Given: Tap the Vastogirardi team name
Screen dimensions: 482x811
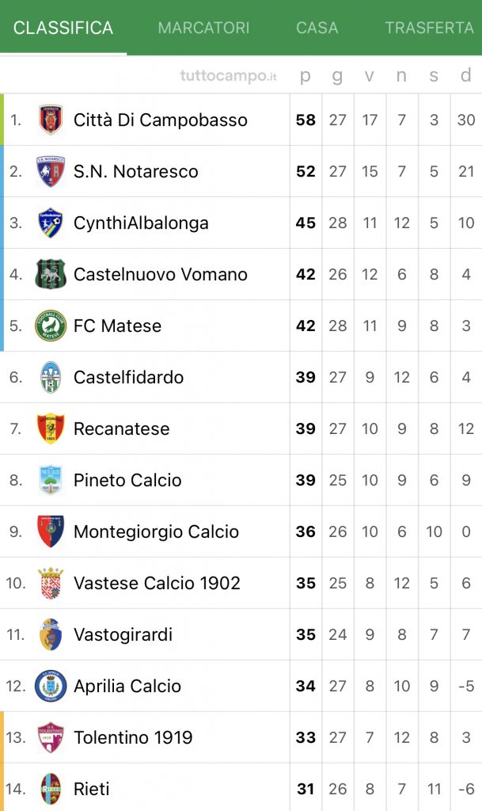Looking at the screenshot, I should [x=123, y=634].
